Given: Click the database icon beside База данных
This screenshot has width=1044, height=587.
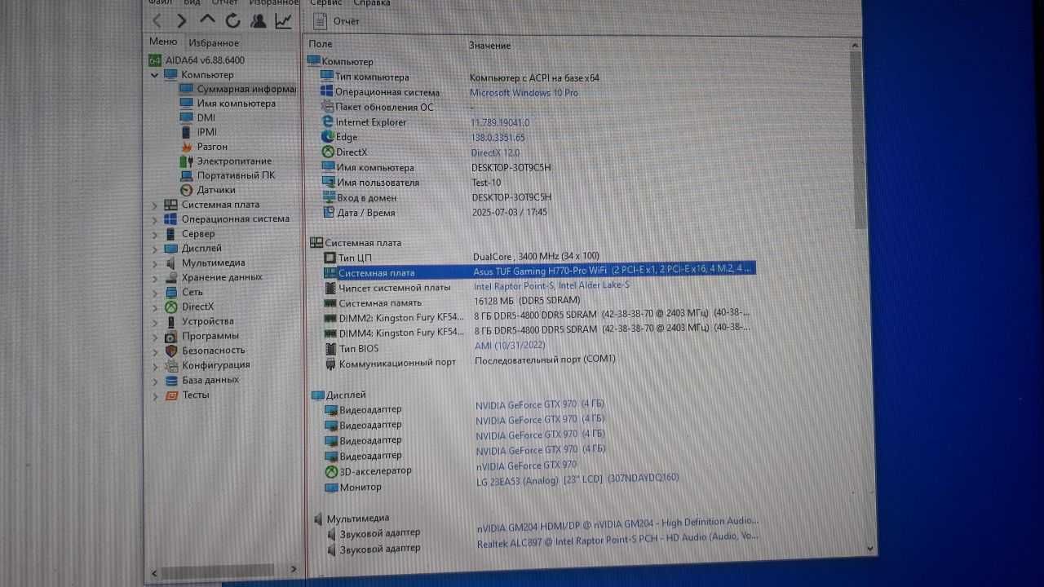Looking at the screenshot, I should coord(170,380).
